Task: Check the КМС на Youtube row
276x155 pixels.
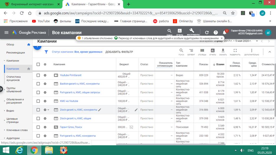Action: (x=38, y=101)
